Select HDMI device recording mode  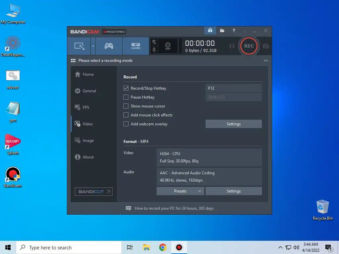pos(135,46)
